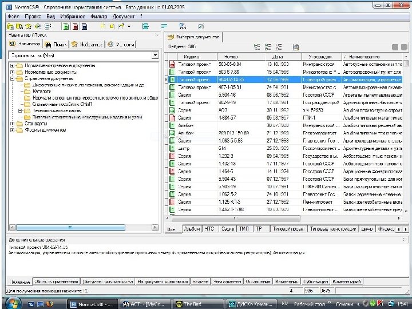The image size is (412, 309).
Task: Sort documents by Дата column header
Action: pyautogui.click(x=278, y=57)
